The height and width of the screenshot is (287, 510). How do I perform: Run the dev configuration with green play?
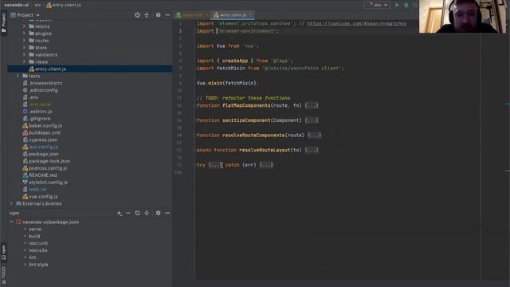pos(397,5)
